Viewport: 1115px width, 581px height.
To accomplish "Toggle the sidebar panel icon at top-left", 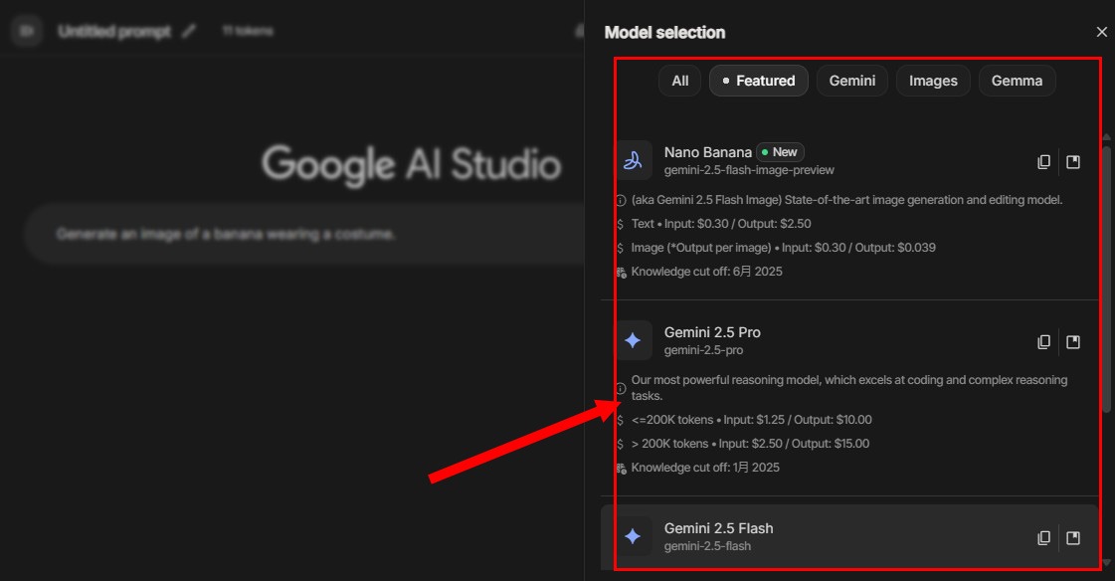I will coord(27,31).
